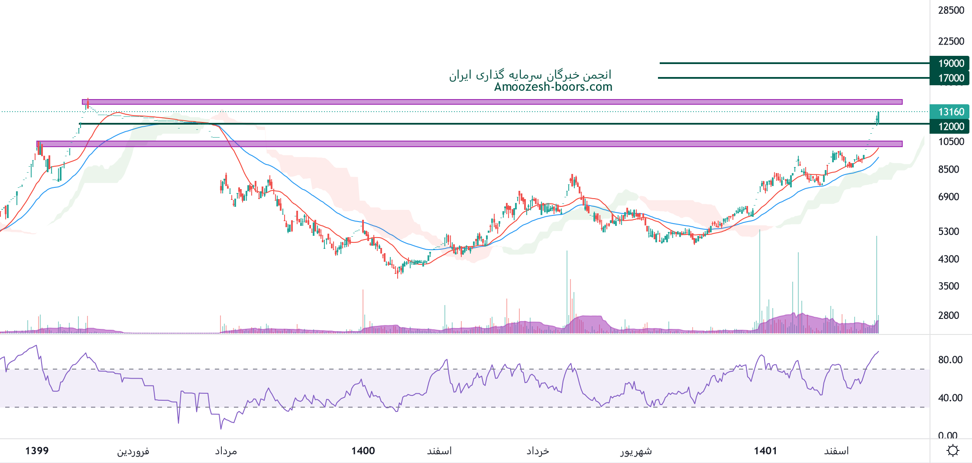Open chart settings gear icon
The height and width of the screenshot is (463, 972).
953,451
